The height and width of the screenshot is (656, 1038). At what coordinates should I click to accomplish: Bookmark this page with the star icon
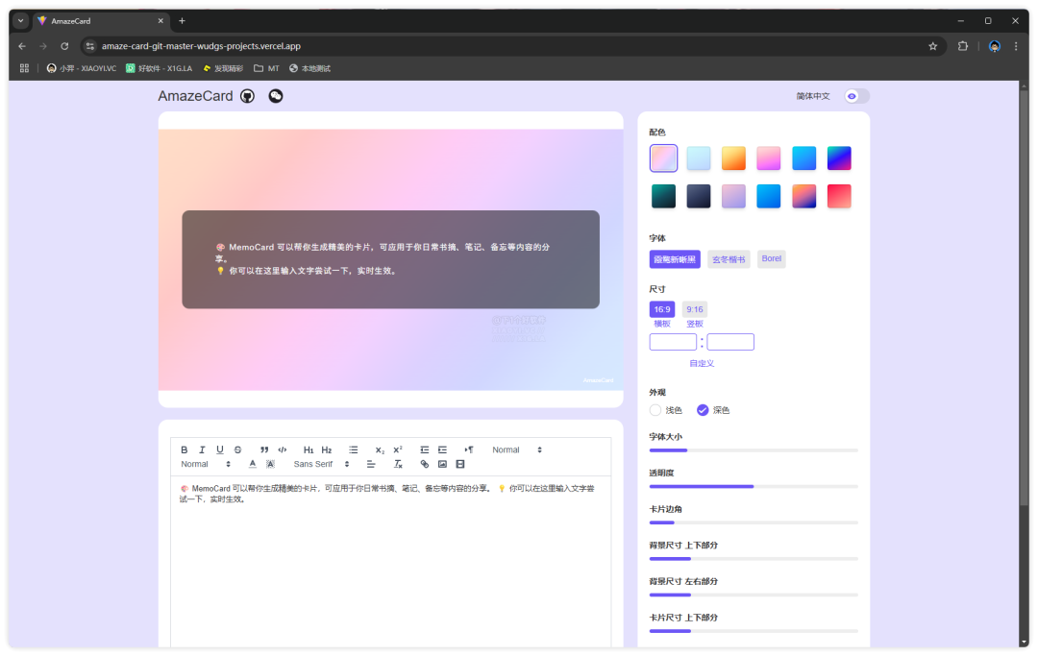click(932, 46)
